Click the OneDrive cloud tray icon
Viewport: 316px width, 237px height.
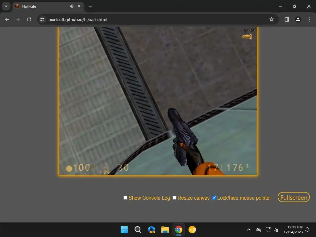tap(259, 230)
